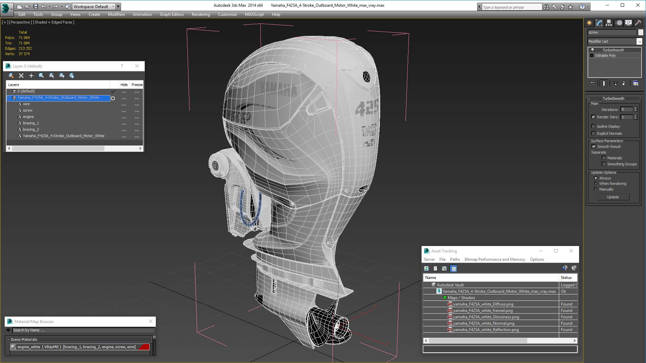The image size is (646, 363).
Task: Open the Create command panel tab
Action: (x=589, y=23)
